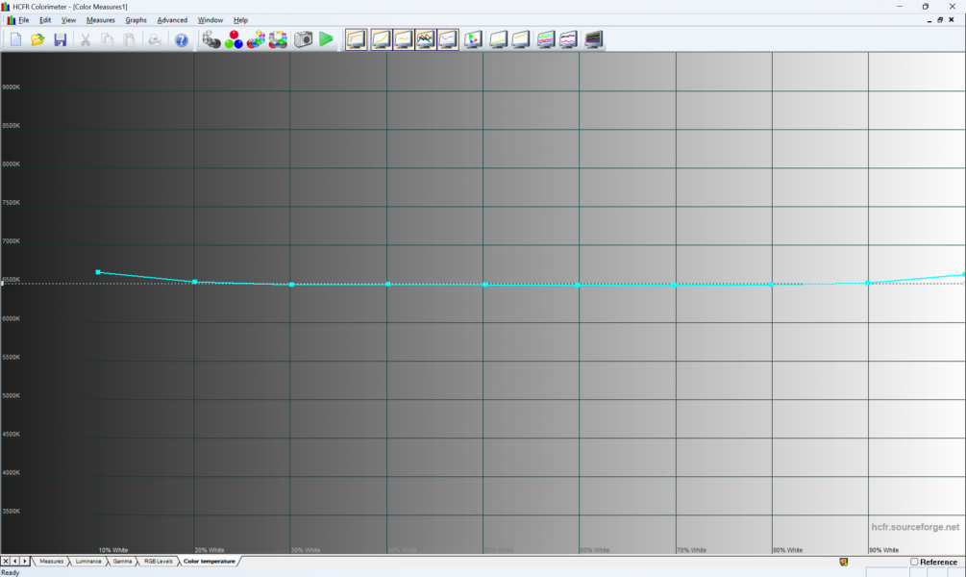Open the CIE diagram view icon
The height and width of the screenshot is (577, 966).
(472, 39)
